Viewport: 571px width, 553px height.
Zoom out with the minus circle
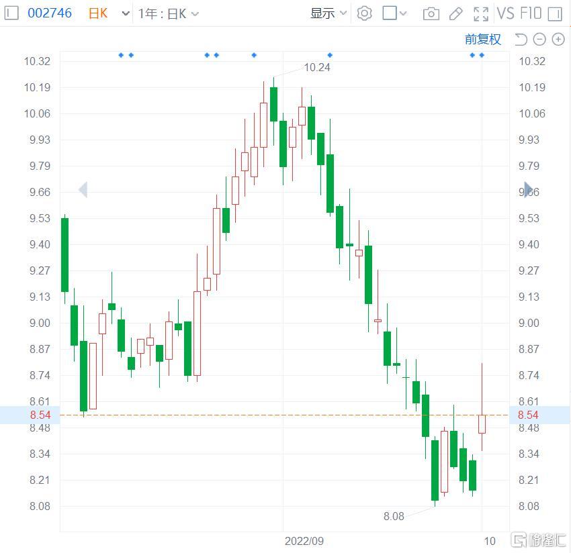[539, 40]
